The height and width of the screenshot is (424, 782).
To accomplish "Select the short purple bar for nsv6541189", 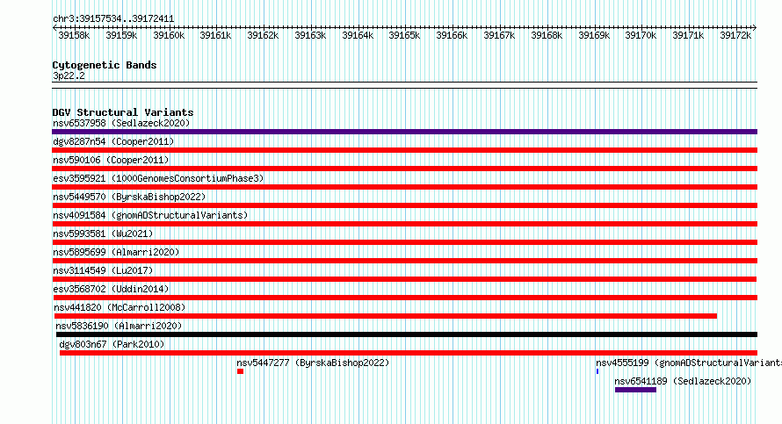I will [635, 390].
